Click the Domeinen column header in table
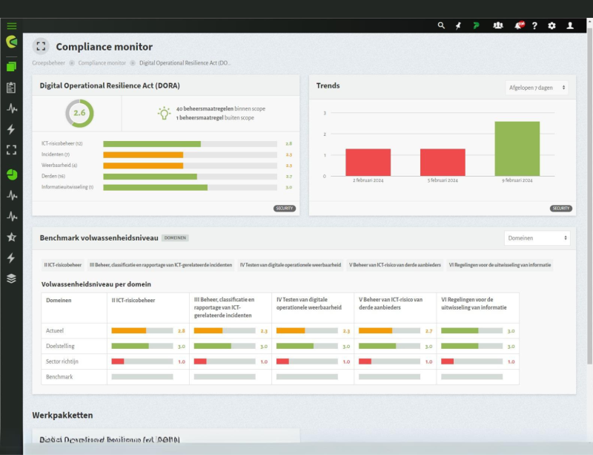 coord(59,301)
